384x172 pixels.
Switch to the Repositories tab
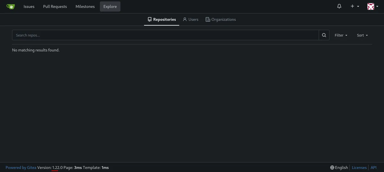coord(162,19)
